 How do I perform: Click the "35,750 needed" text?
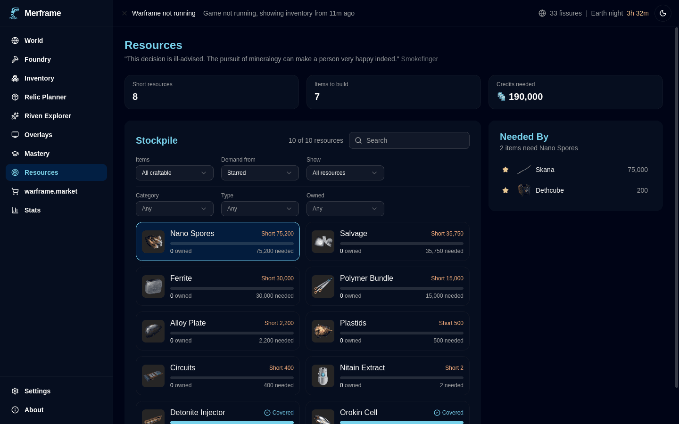[444, 251]
